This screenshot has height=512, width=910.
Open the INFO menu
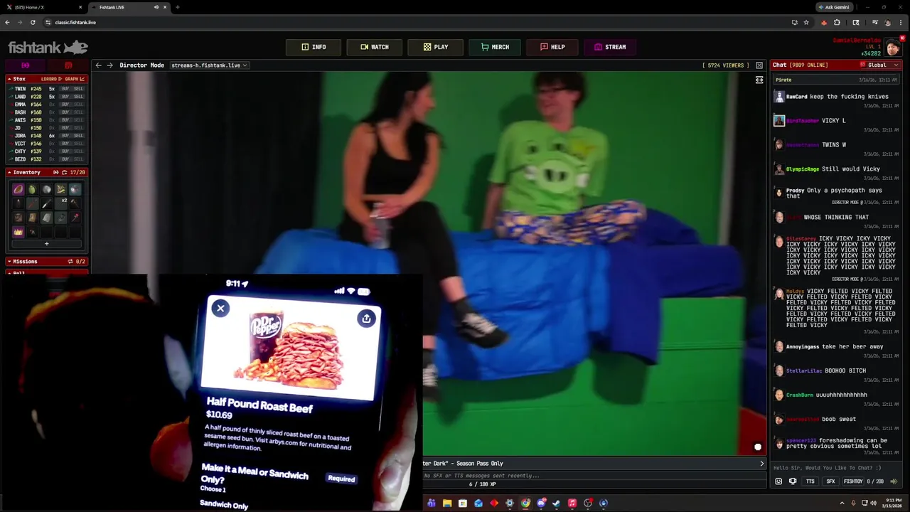pyautogui.click(x=314, y=47)
